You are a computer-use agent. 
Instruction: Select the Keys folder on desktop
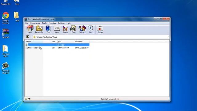click(17, 2)
